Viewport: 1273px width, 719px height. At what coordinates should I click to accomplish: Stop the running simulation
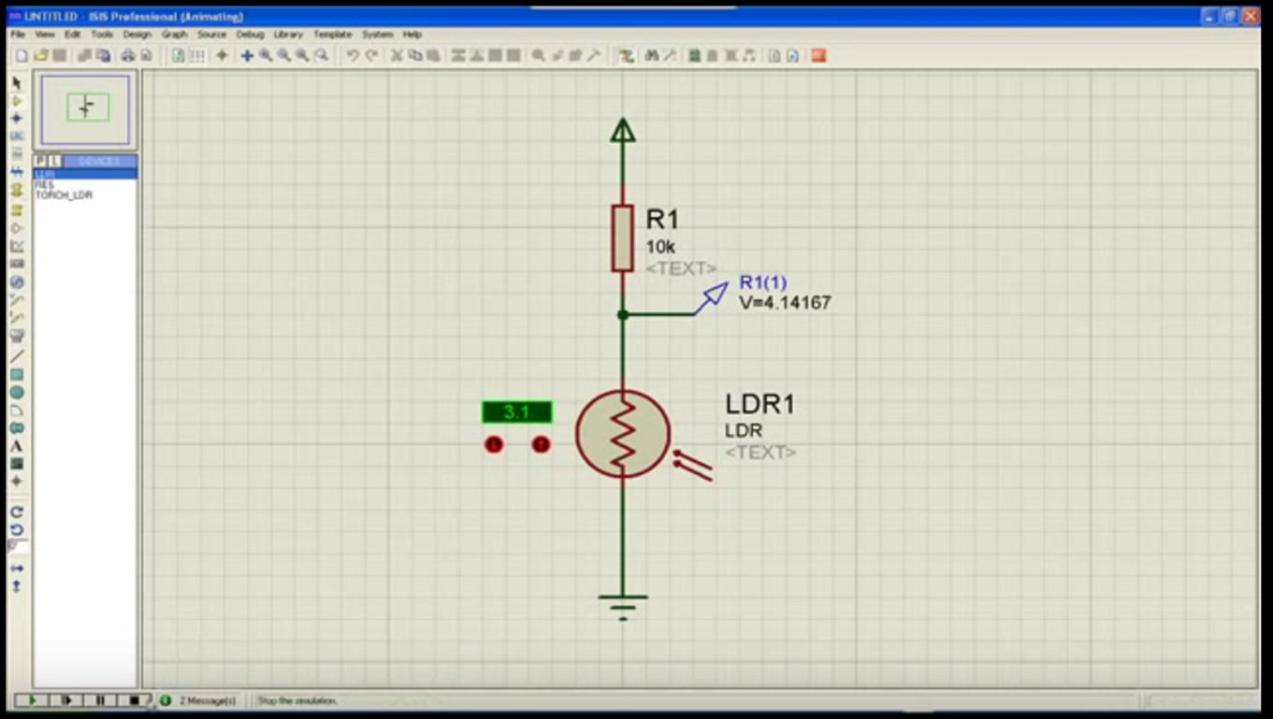coord(134,700)
